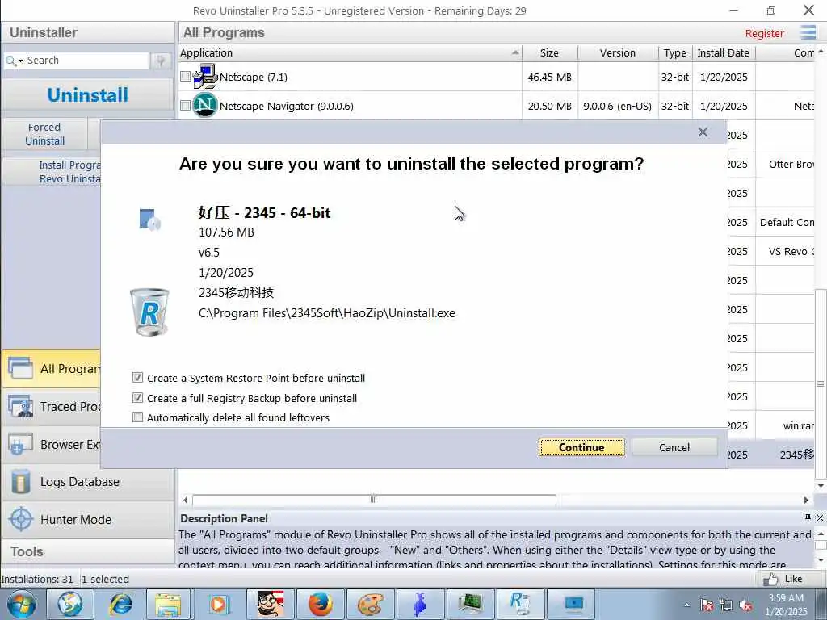Click the 46.45 MB size cell for Netscape
Screen dimensions: 827x620
(549, 77)
